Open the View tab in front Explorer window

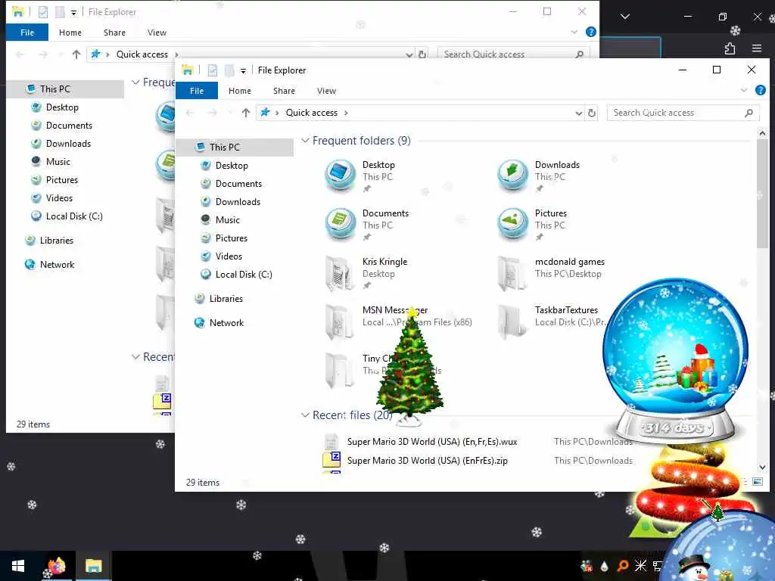pyautogui.click(x=326, y=91)
